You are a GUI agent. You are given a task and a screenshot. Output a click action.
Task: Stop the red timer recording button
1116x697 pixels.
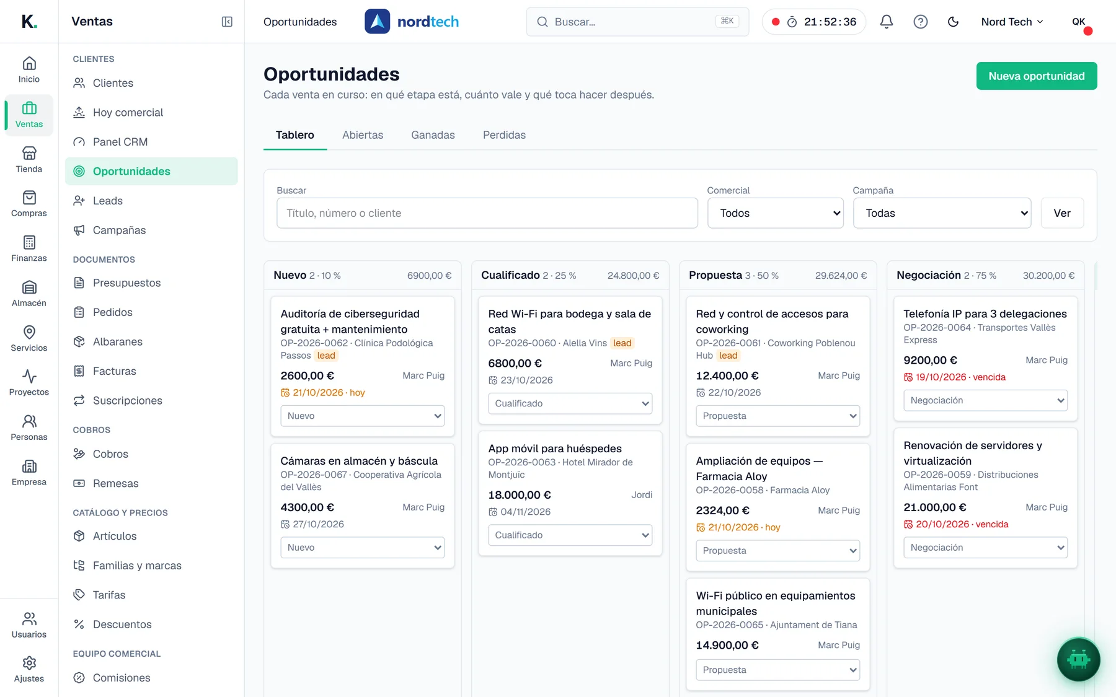point(775,22)
